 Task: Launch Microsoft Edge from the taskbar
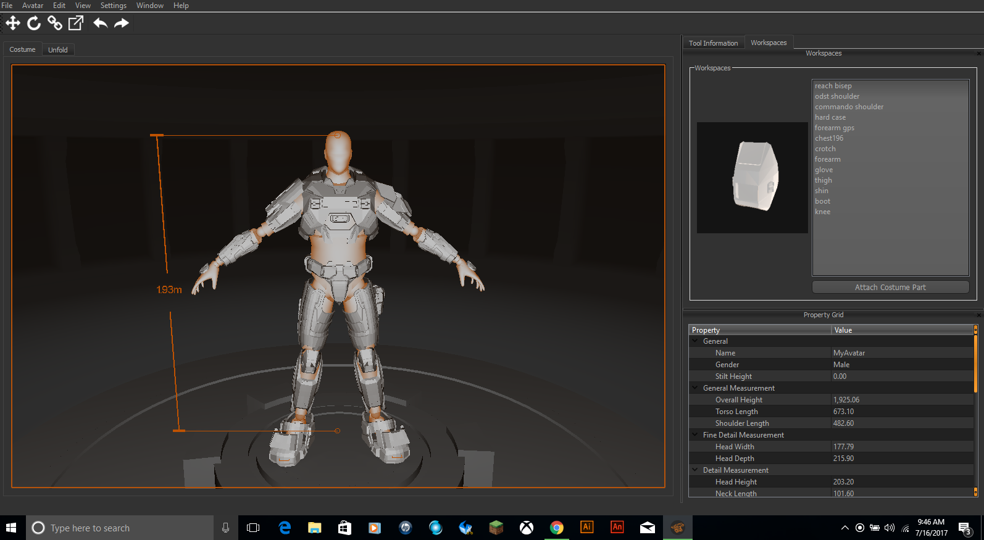(285, 528)
